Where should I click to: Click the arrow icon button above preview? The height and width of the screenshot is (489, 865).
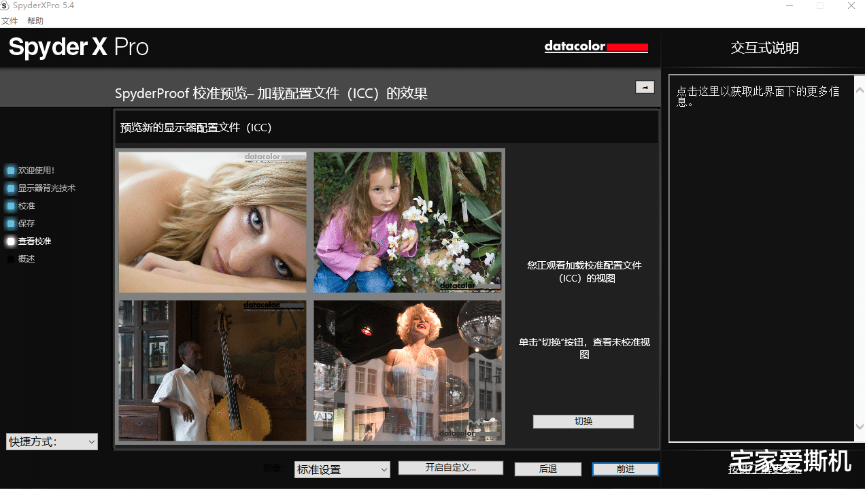pos(645,87)
